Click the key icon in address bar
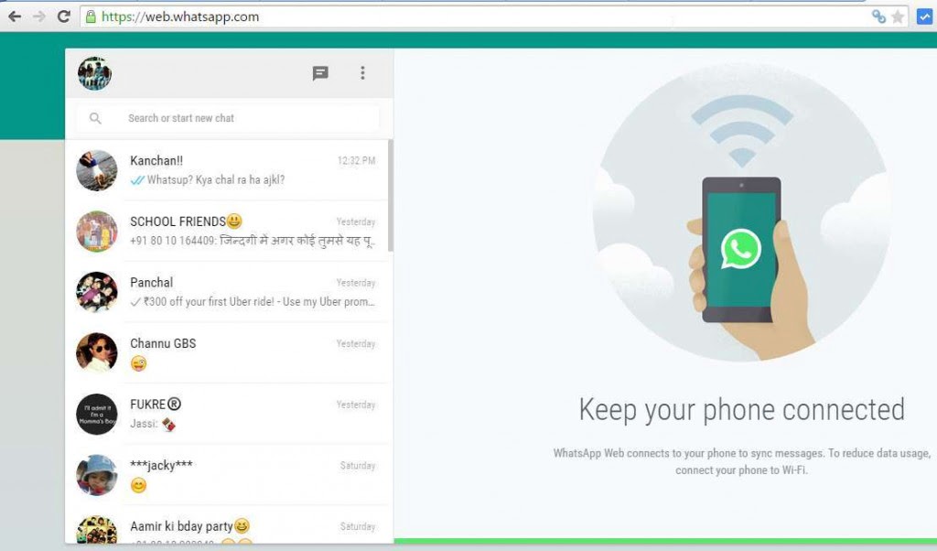 [878, 16]
